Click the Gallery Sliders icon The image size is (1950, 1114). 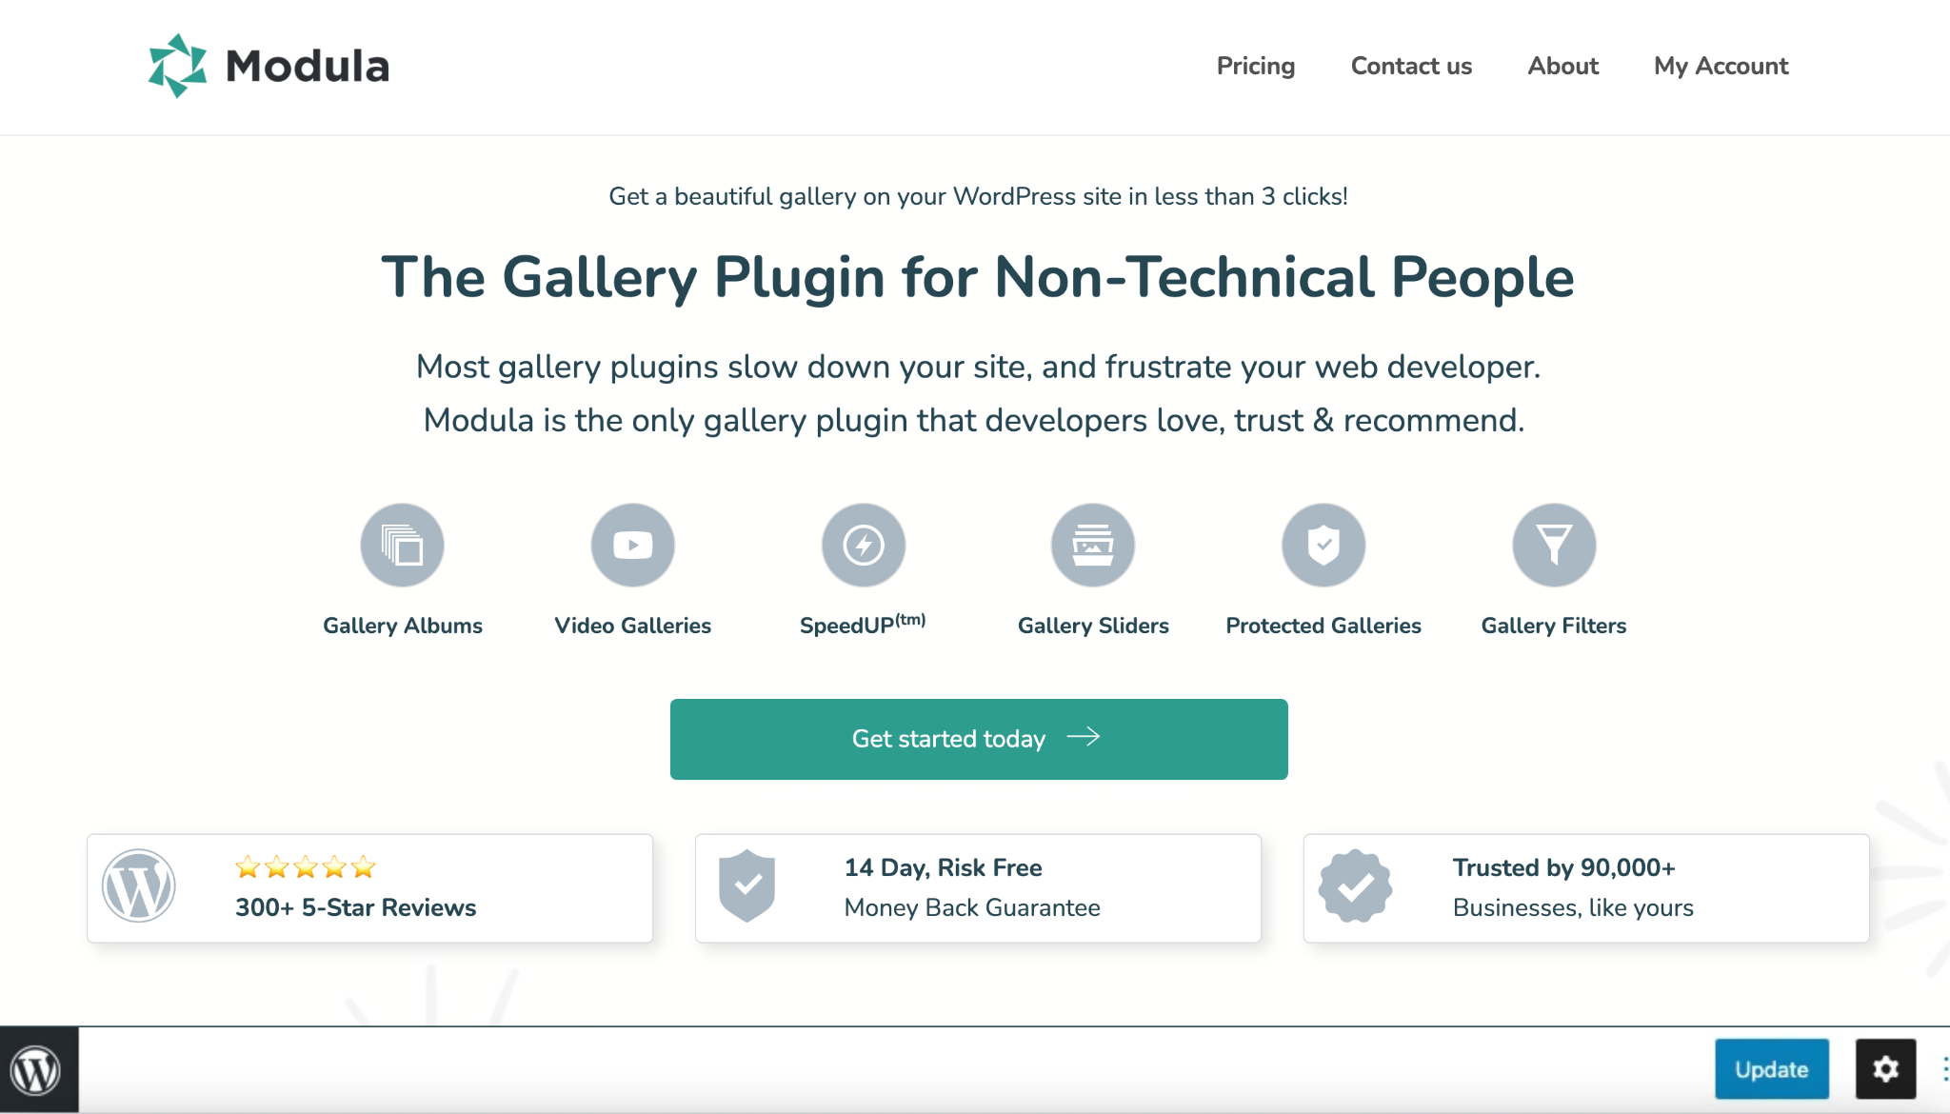(x=1093, y=546)
